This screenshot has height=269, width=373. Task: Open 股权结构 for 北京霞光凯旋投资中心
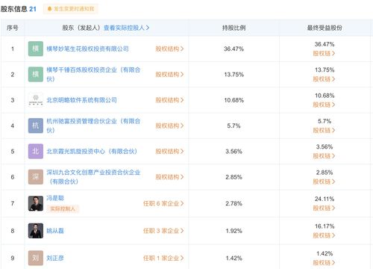pos(169,152)
